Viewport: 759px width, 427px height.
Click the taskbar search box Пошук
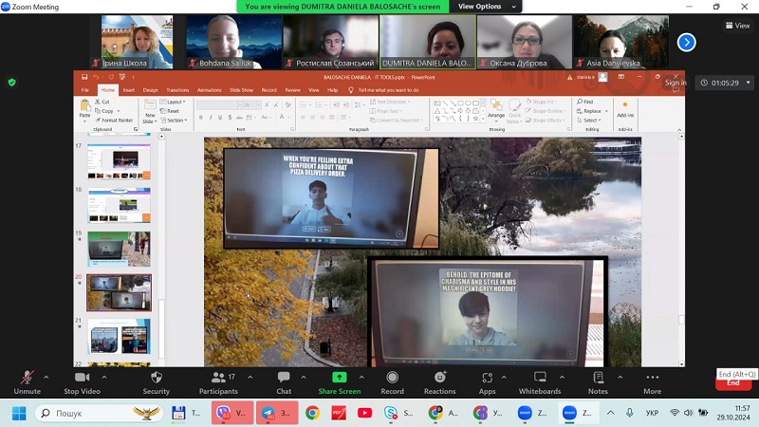tap(100, 413)
